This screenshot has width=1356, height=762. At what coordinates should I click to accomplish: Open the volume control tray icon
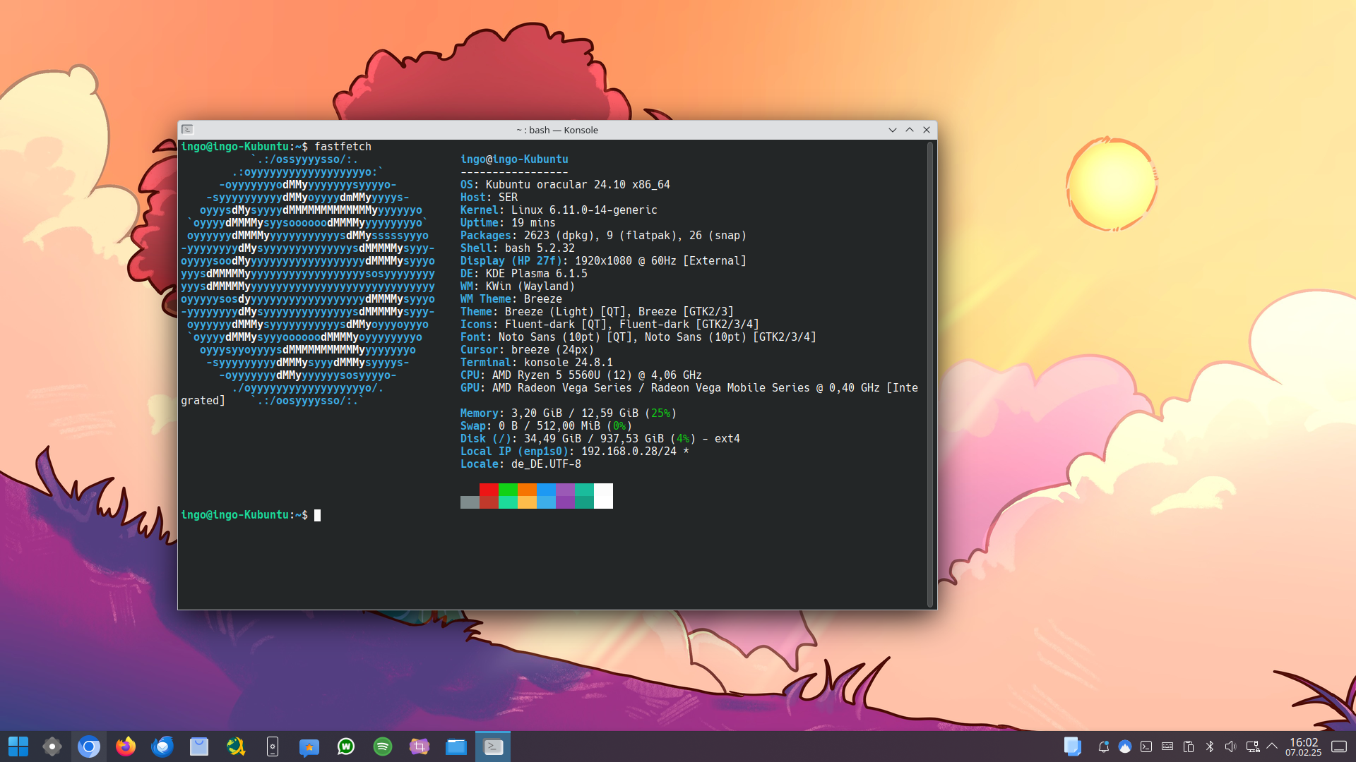coord(1231,746)
